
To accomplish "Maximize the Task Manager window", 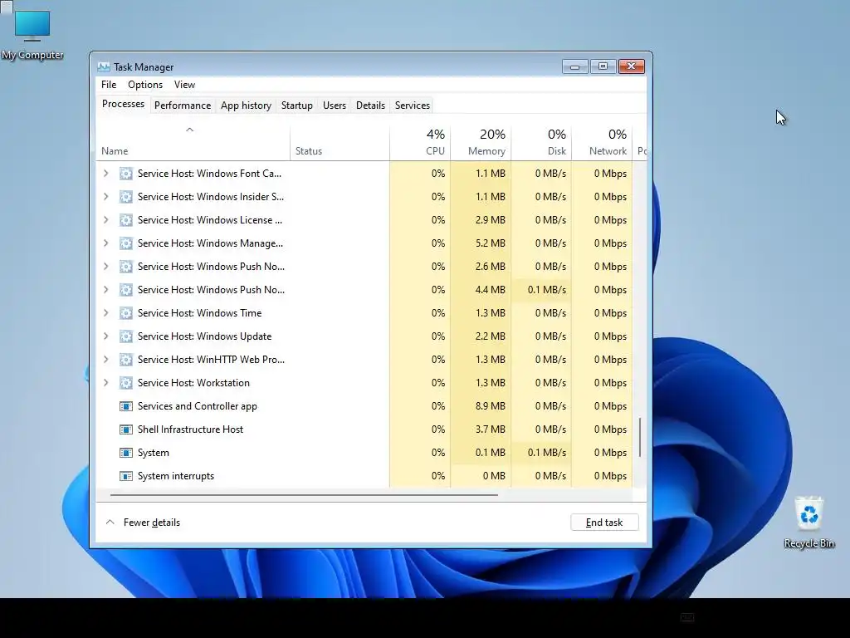I will point(603,66).
